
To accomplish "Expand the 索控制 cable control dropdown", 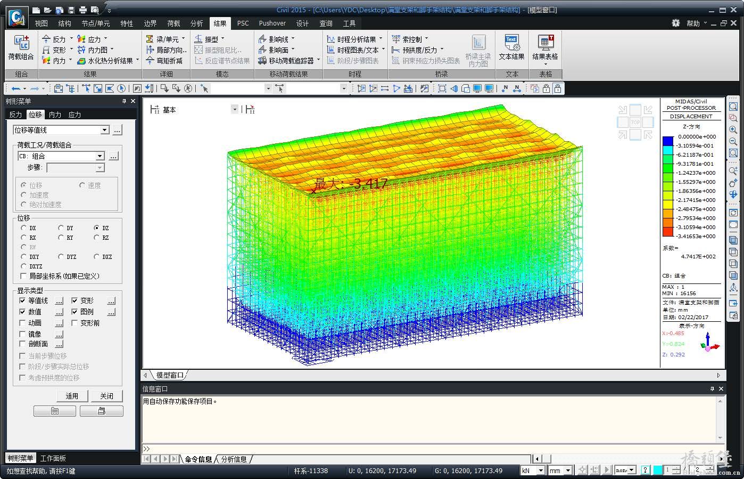I will 426,39.
